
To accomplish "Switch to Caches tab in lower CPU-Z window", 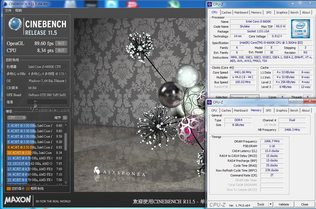I will (226, 110).
